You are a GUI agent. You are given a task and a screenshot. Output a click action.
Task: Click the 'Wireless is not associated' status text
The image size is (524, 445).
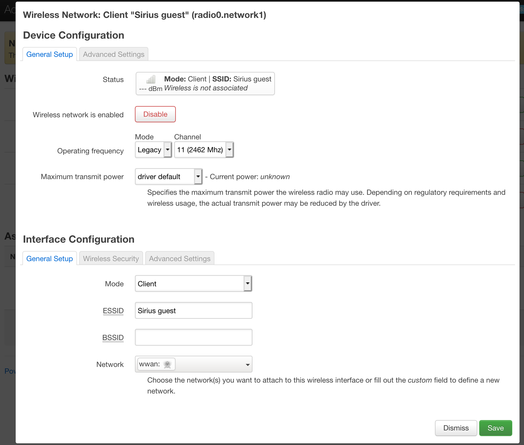[x=206, y=88]
